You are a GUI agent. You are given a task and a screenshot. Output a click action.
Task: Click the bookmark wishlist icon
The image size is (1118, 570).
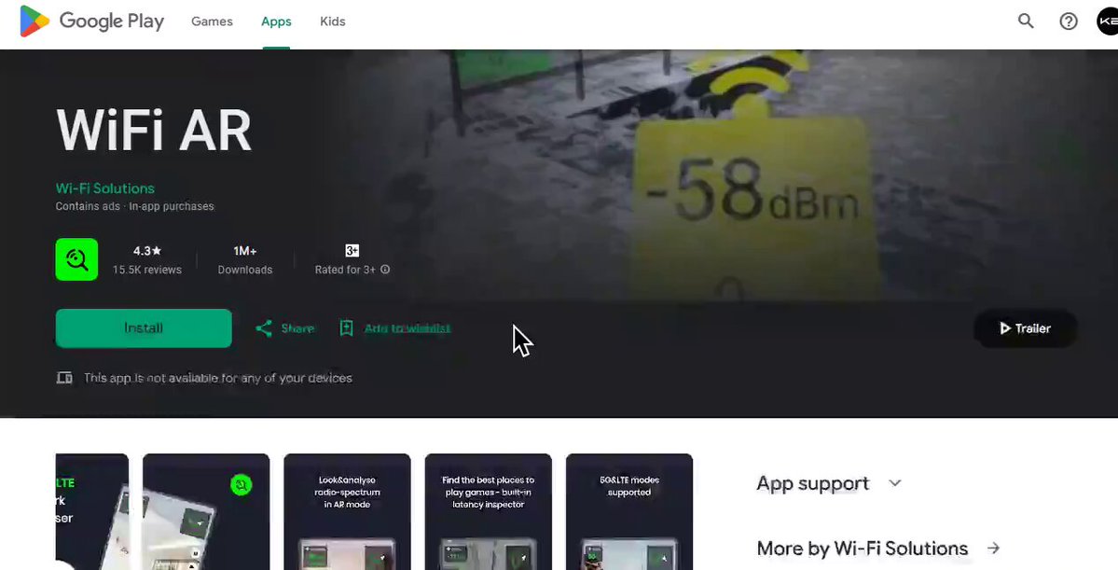pyautogui.click(x=346, y=328)
